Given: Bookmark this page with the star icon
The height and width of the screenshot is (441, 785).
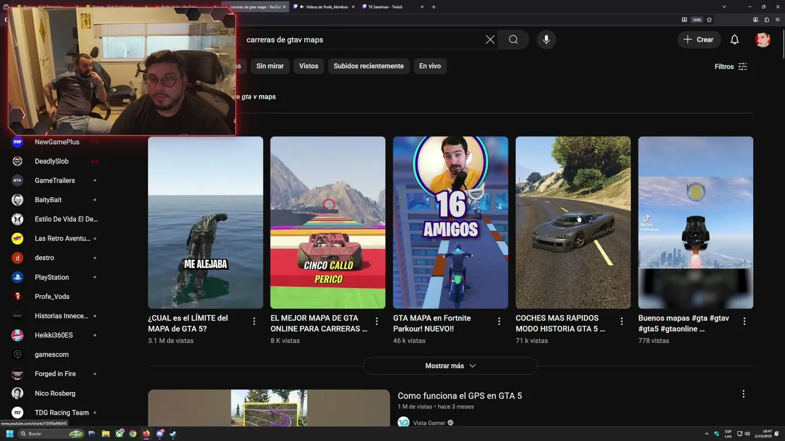Looking at the screenshot, I should 709,20.
